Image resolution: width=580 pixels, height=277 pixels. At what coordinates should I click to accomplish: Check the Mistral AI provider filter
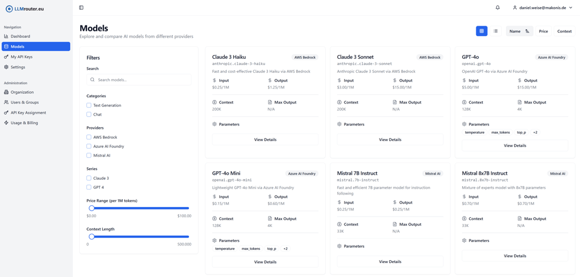[89, 156]
